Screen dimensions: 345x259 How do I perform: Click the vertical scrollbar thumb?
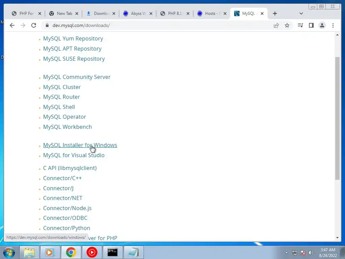(337, 118)
